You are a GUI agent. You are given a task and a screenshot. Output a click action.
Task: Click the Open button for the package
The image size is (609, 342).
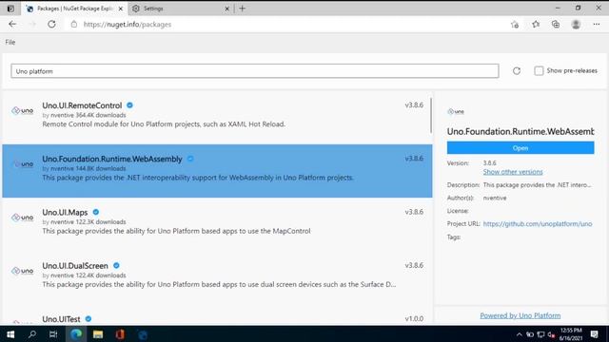pyautogui.click(x=521, y=148)
